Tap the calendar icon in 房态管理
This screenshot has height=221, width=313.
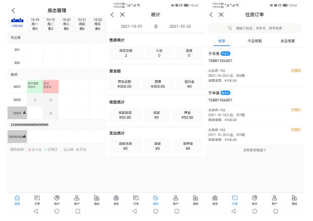point(17,22)
